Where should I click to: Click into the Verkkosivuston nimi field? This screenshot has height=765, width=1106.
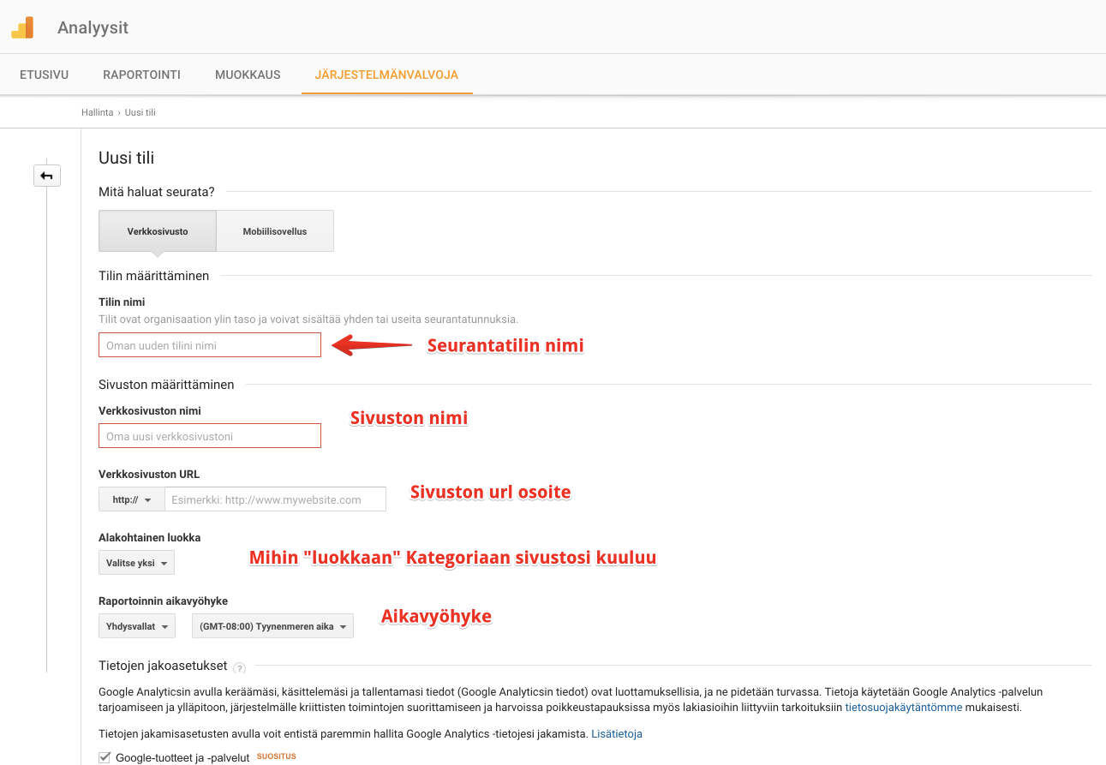tap(210, 436)
